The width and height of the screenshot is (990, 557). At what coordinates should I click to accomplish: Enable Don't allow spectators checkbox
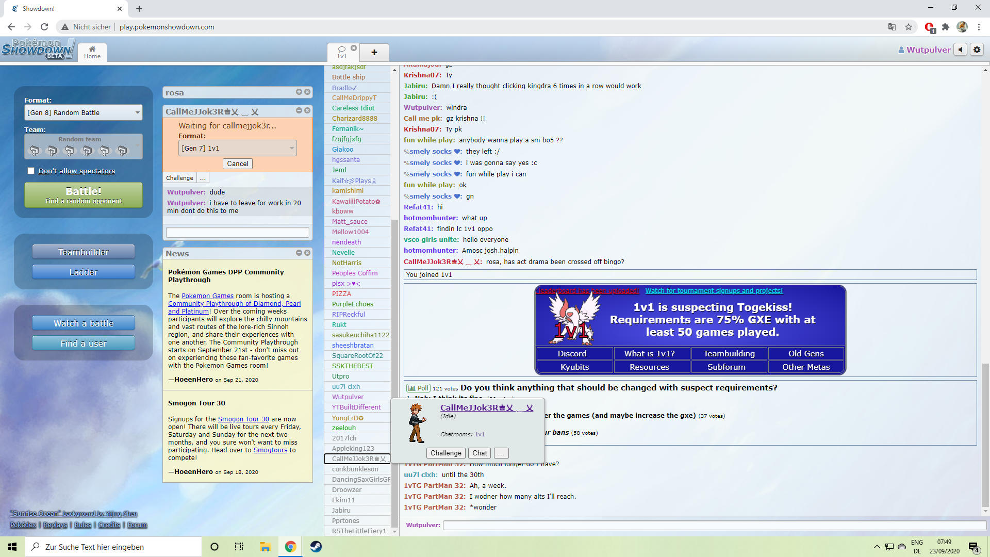pyautogui.click(x=31, y=171)
